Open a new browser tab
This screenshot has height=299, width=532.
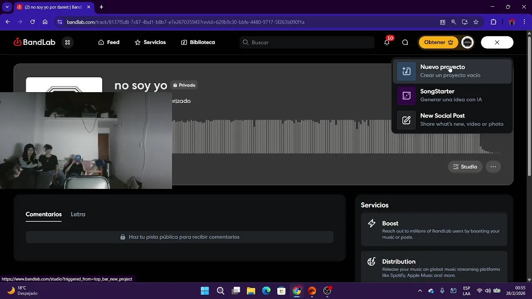click(101, 7)
